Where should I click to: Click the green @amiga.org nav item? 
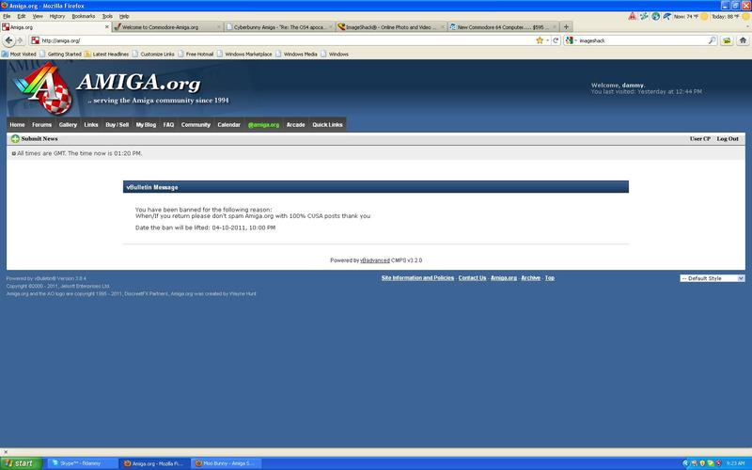click(263, 125)
